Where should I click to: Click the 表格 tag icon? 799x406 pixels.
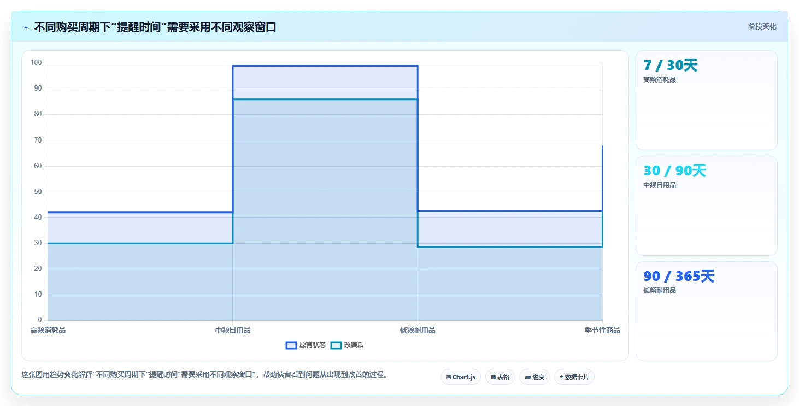(493, 377)
